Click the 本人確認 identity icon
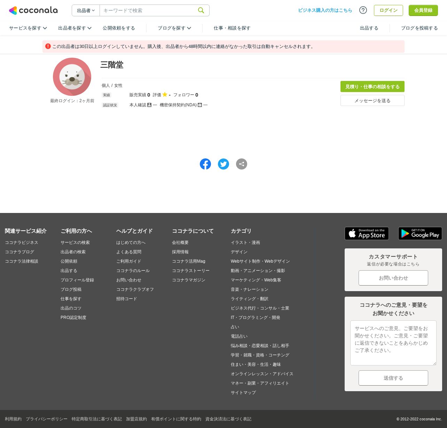 click(x=149, y=105)
